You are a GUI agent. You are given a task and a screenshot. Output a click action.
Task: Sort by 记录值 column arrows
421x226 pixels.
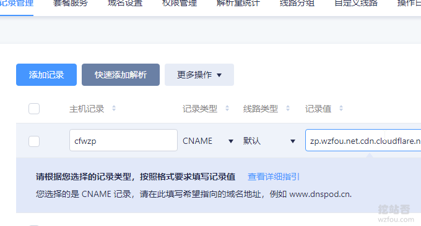(341, 109)
